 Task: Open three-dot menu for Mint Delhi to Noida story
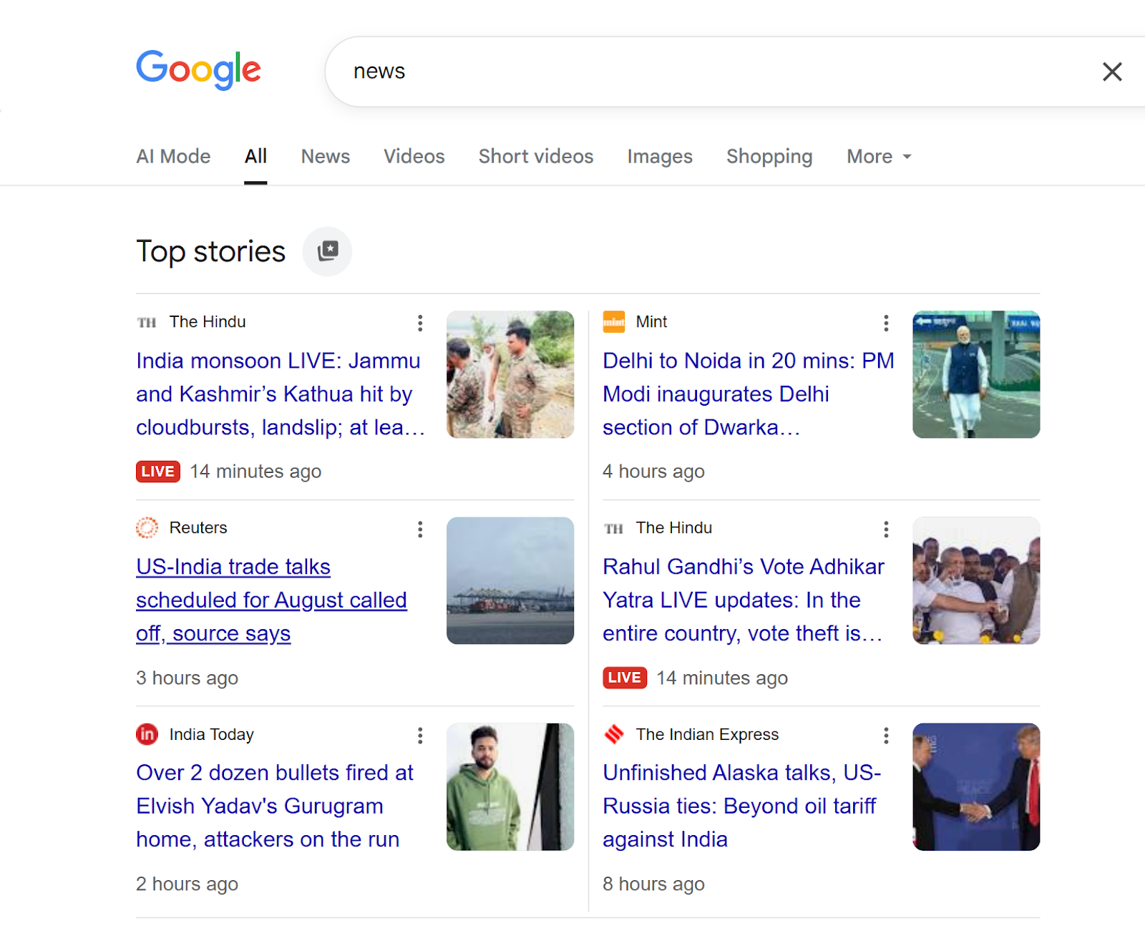(x=886, y=323)
